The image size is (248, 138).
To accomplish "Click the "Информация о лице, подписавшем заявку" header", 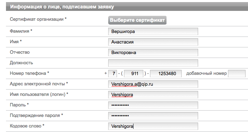I will point(62,7).
